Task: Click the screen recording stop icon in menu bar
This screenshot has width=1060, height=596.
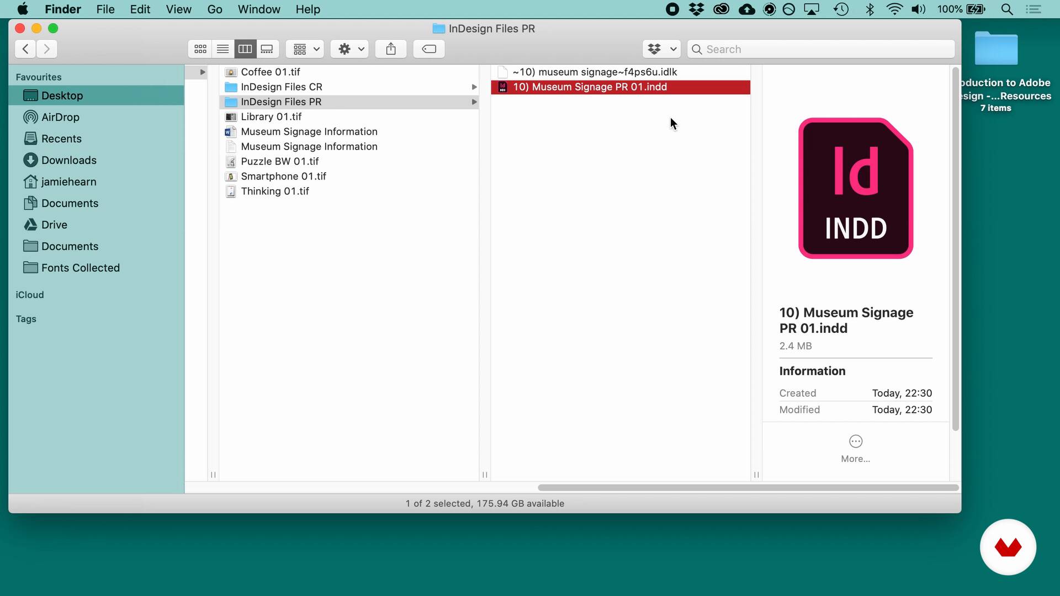Action: point(672,9)
